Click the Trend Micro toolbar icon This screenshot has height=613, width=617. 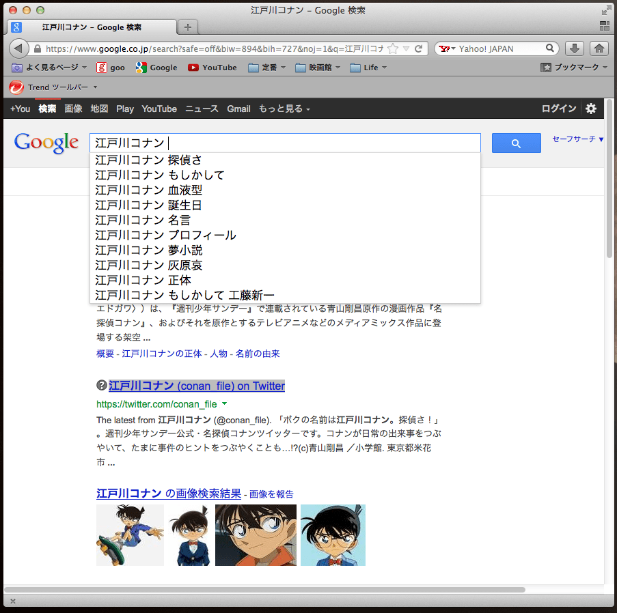click(x=16, y=87)
